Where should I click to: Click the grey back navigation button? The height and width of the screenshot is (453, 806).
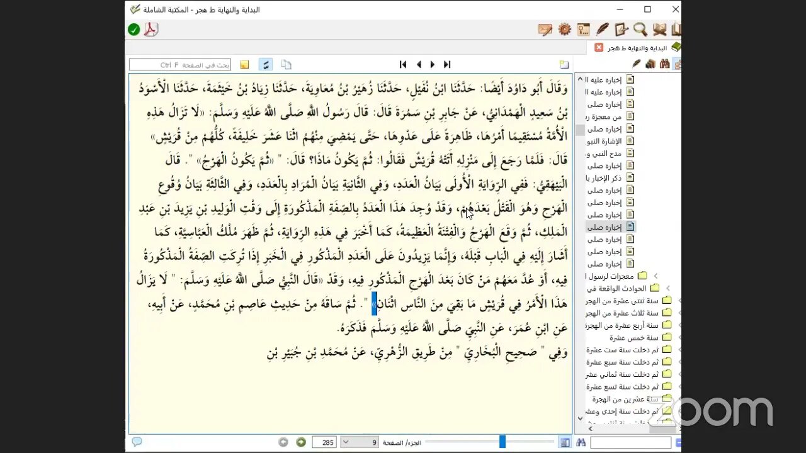[x=284, y=442]
